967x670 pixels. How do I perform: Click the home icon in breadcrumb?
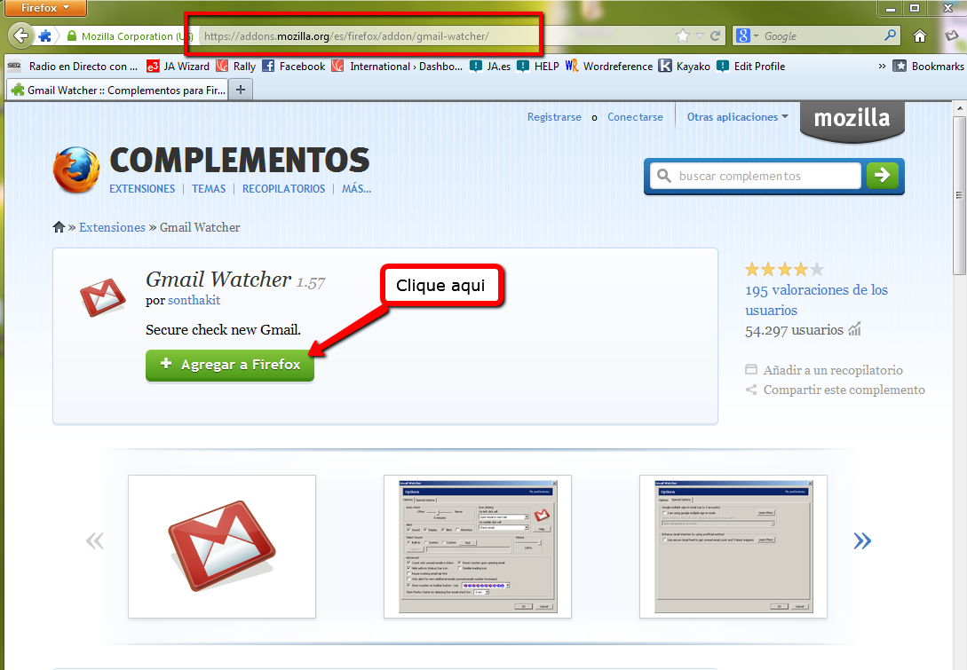59,227
